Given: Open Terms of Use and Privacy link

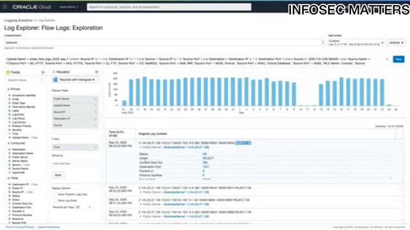Looking at the screenshot, I should [x=20, y=227].
